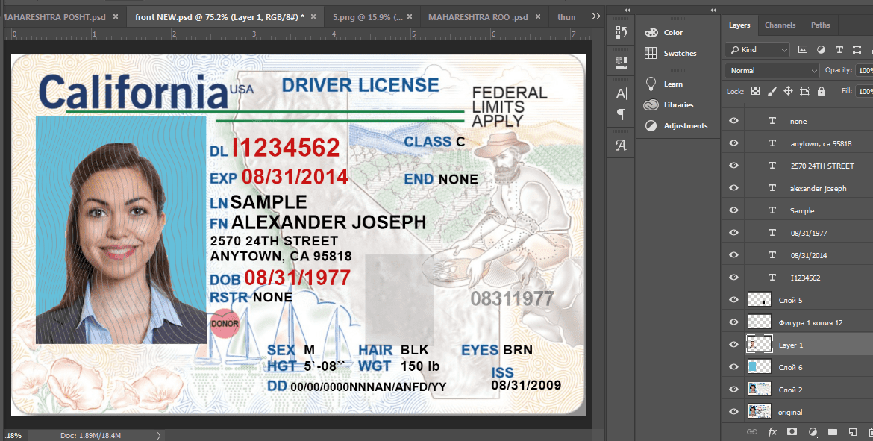Expand the hidden document tabs list

pyautogui.click(x=595, y=16)
